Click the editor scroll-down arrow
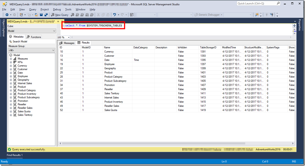 tap(294, 34)
